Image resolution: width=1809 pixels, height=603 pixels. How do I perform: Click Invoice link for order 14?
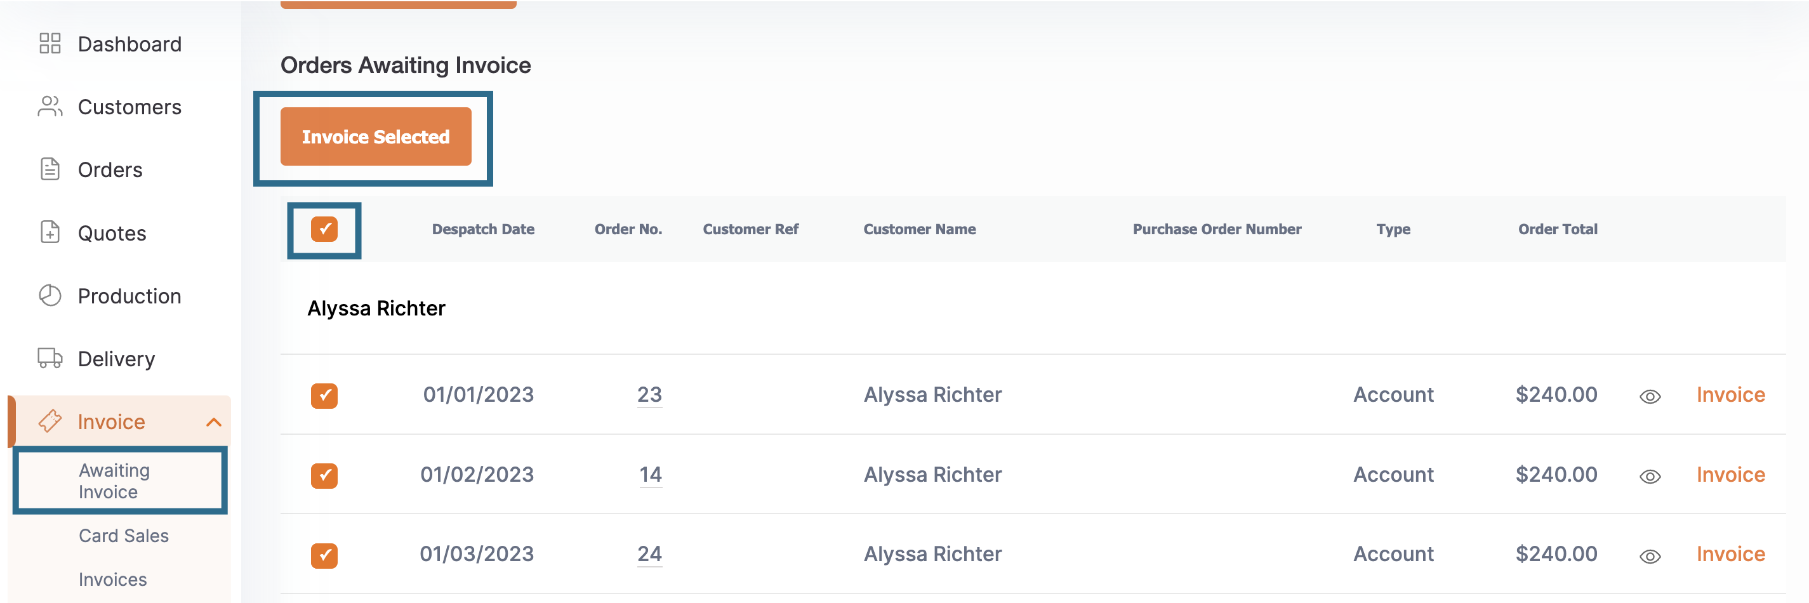[1730, 475]
